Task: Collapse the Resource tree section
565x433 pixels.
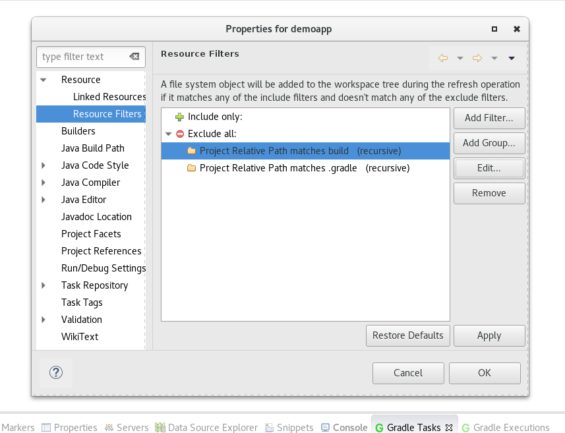Action: point(43,79)
